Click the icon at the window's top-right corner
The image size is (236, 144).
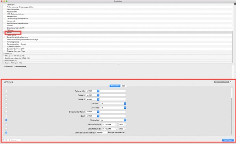[235, 4]
